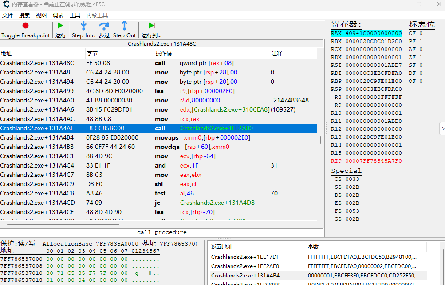This screenshot has width=445, height=285.
Task: Click hex dump row 7FF786537010
Action: click(x=80, y=273)
